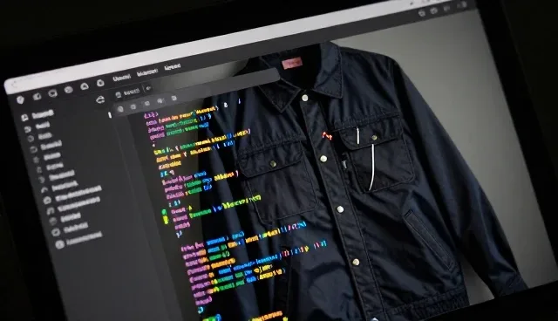Click the first circular icon above the code
The width and height of the screenshot is (558, 321).
(120, 109)
